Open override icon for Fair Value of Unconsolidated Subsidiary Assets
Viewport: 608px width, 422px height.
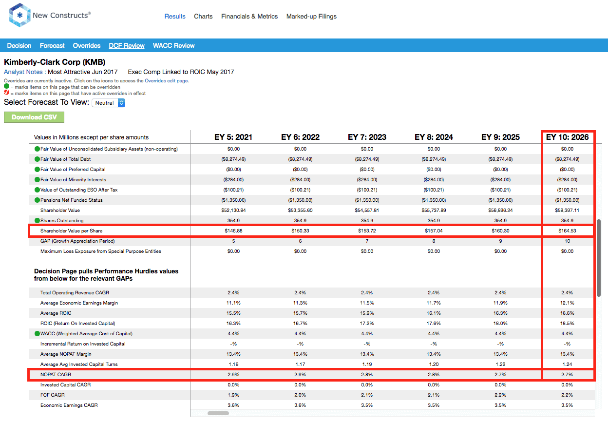point(38,149)
